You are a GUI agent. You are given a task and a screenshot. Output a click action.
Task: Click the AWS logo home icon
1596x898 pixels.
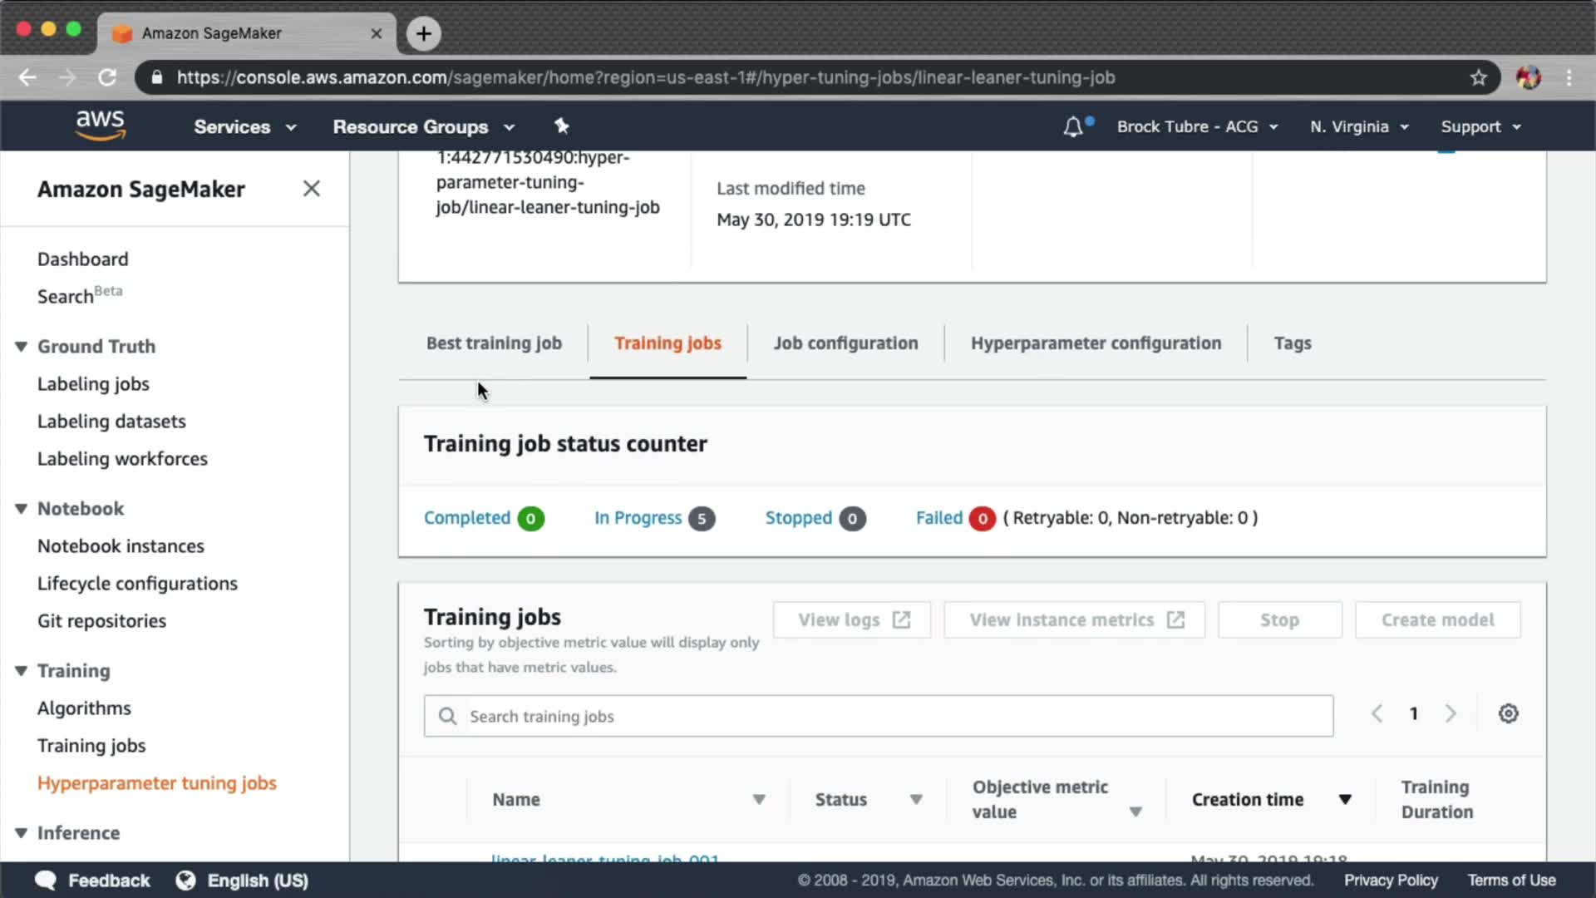101,126
